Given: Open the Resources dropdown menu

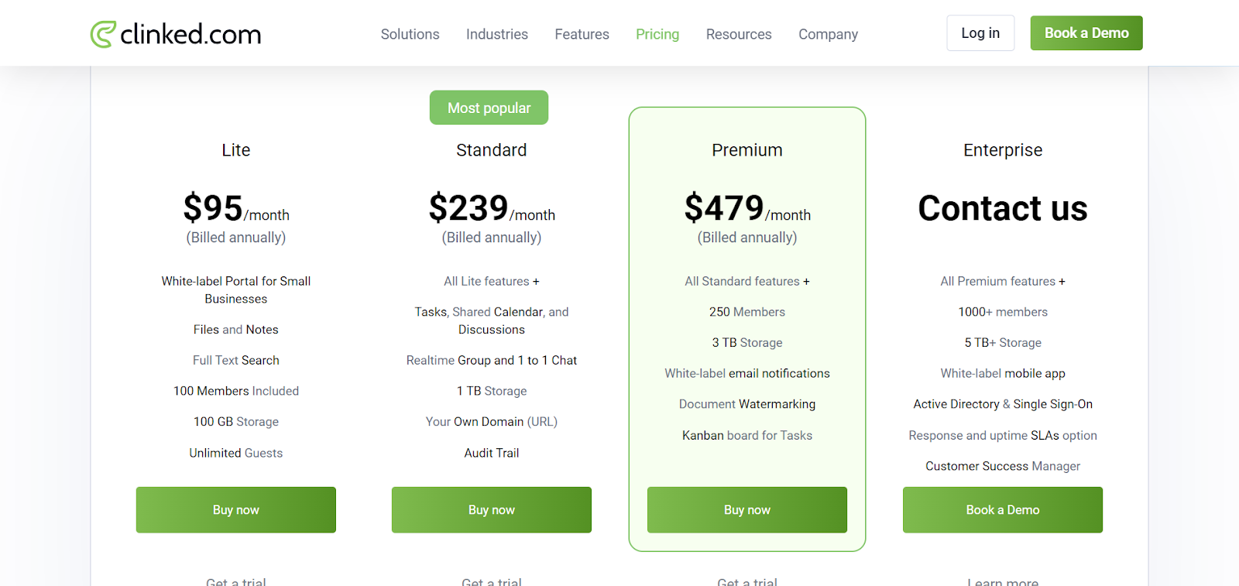Looking at the screenshot, I should [x=738, y=34].
